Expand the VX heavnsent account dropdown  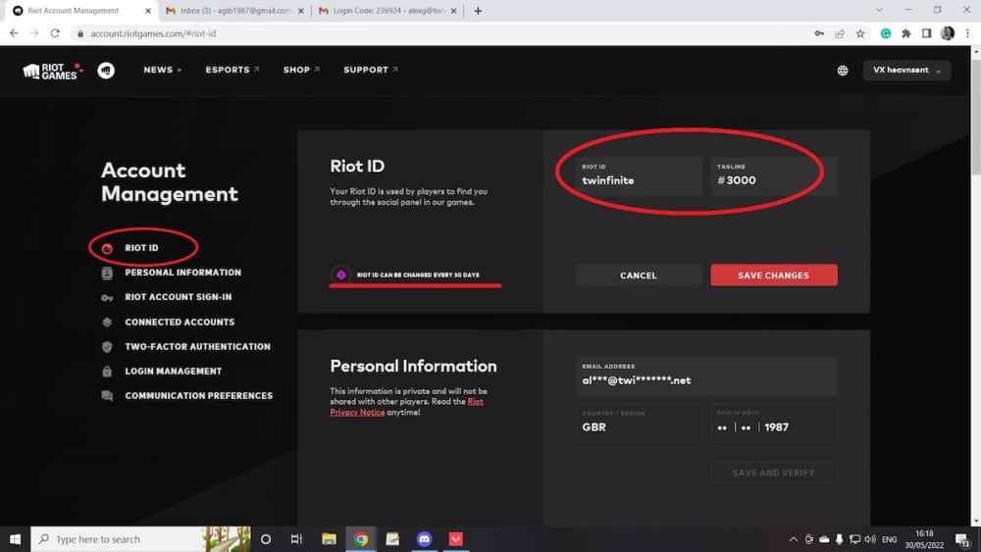[x=906, y=71]
